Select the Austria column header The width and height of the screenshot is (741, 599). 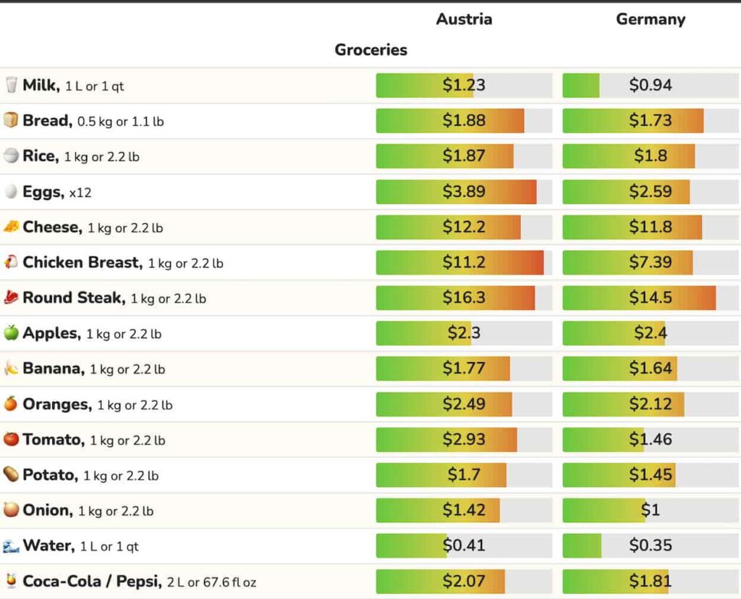[464, 20]
